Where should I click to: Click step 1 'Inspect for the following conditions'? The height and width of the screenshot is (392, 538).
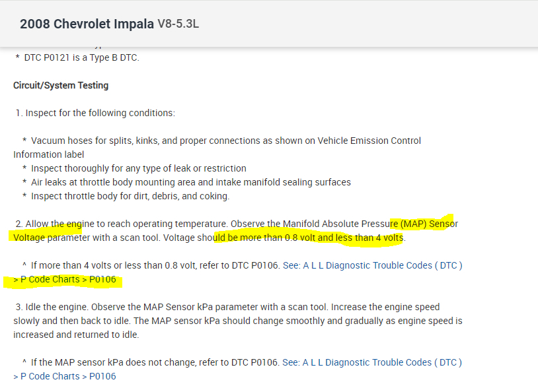99,113
